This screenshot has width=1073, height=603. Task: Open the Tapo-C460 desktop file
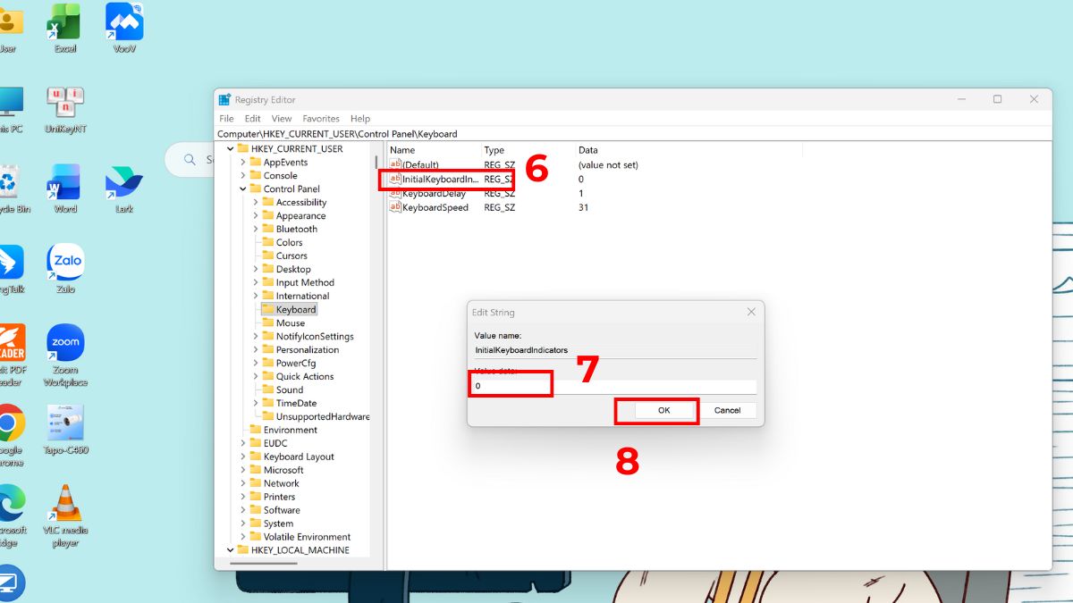click(x=65, y=423)
